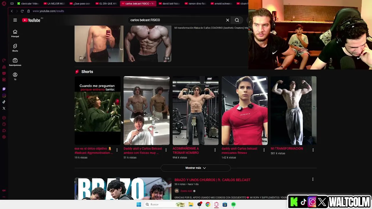Open the 'Daddy aioli y Carlos Belcast' short thumbnail

[x=146, y=111]
